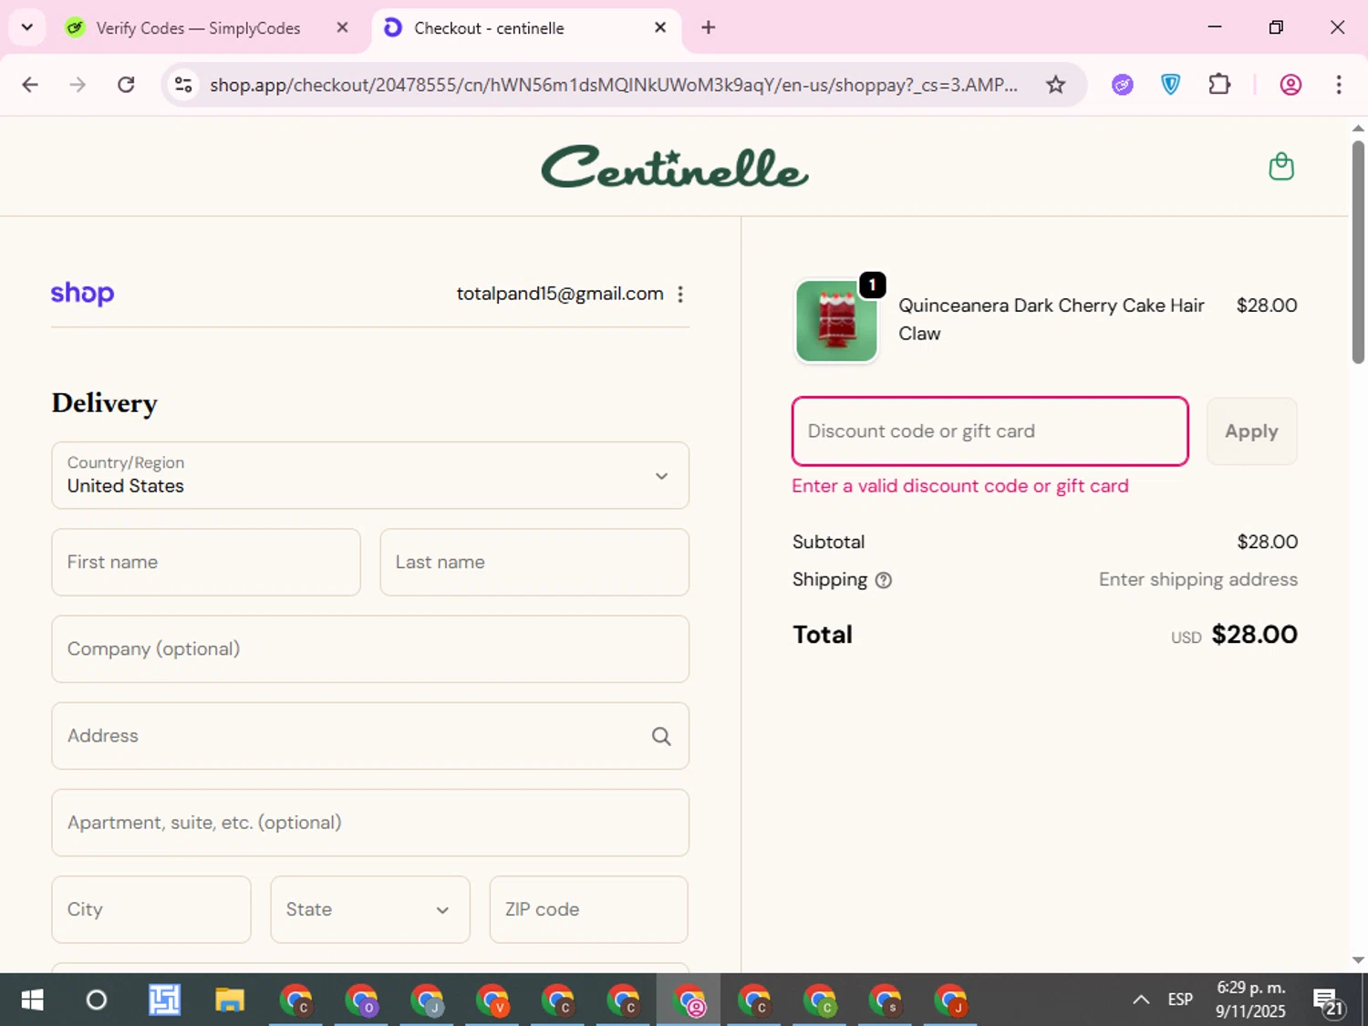This screenshot has width=1368, height=1026.
Task: Click the Centinelle logo
Action: (x=675, y=167)
